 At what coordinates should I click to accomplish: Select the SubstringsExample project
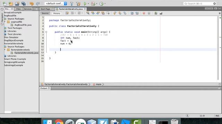point(14,65)
